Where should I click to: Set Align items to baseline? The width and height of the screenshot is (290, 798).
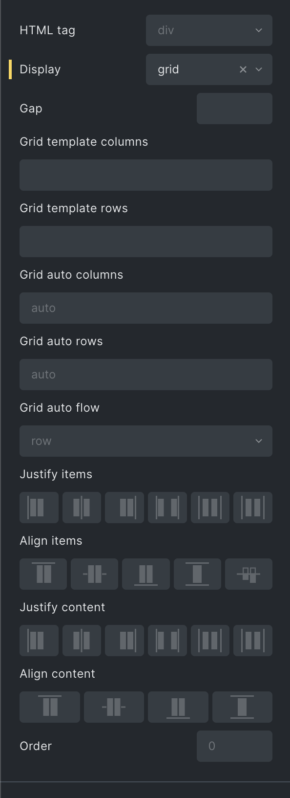click(249, 574)
